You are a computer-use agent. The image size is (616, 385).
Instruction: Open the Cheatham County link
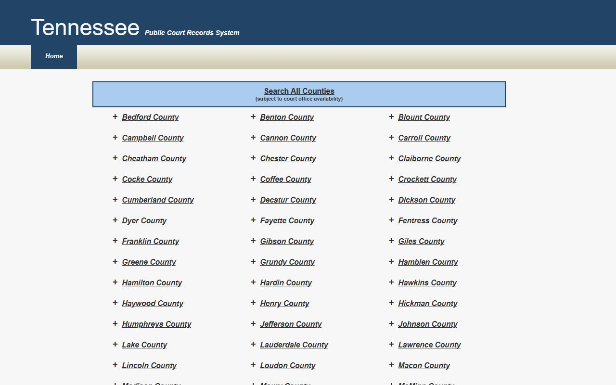(154, 159)
